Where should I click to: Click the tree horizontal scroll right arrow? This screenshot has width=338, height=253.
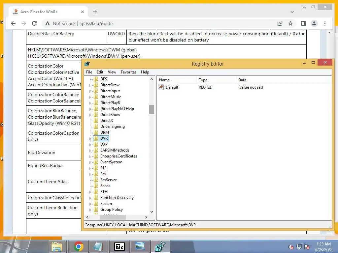146,217
